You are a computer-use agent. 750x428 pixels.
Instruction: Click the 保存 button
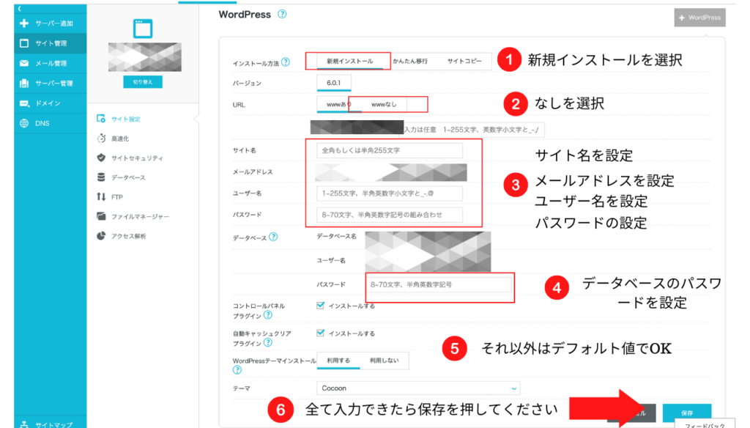[686, 414]
